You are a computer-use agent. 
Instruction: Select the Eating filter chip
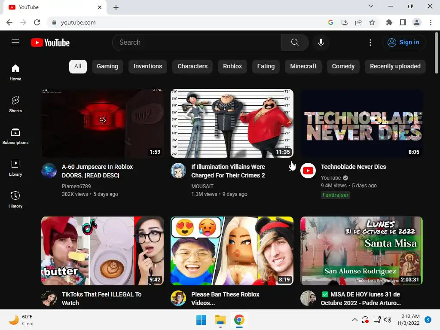pyautogui.click(x=266, y=66)
